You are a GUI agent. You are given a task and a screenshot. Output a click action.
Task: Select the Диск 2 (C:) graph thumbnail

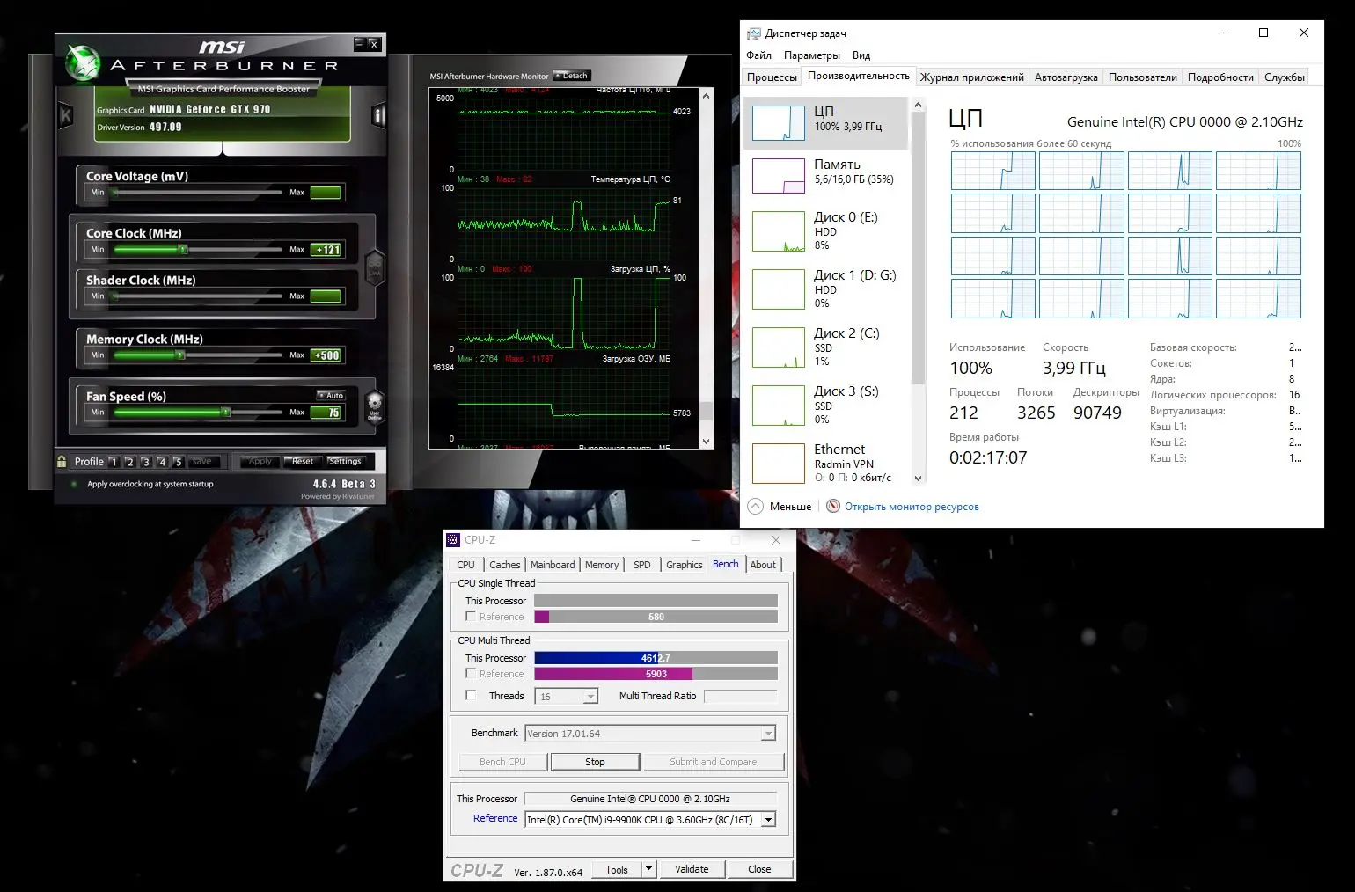pyautogui.click(x=779, y=347)
